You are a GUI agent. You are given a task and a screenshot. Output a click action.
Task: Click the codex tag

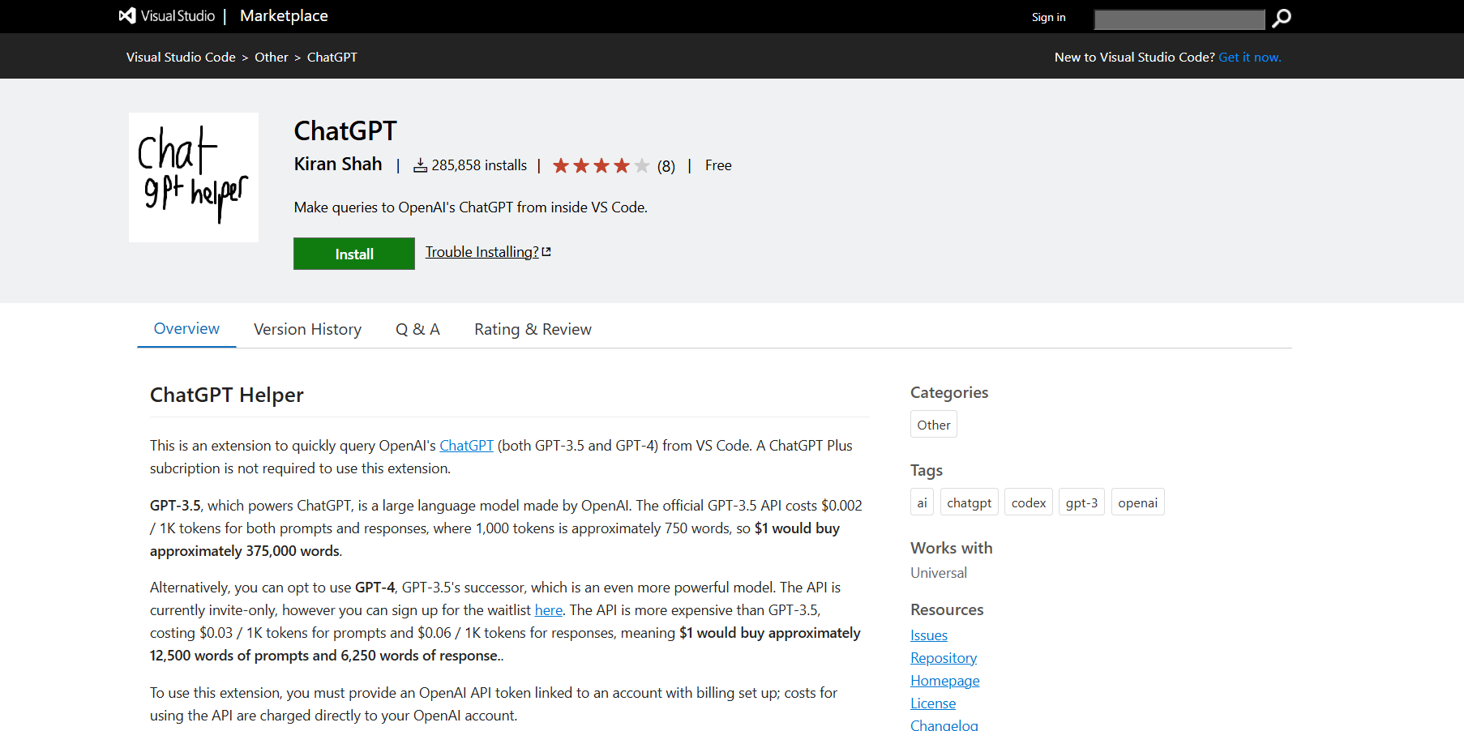pyautogui.click(x=1028, y=502)
